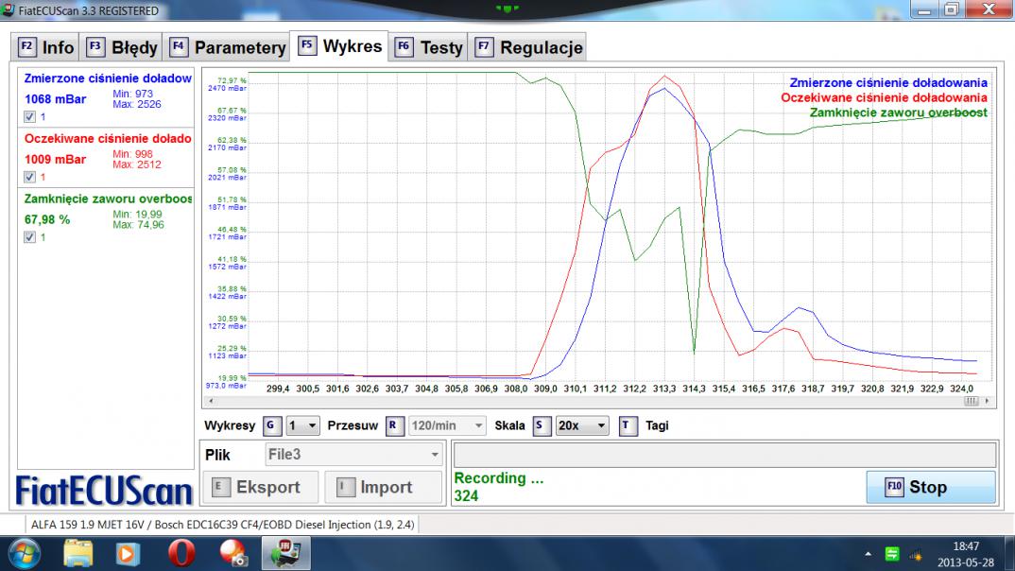Click the FiatECUScan logo

click(104, 491)
